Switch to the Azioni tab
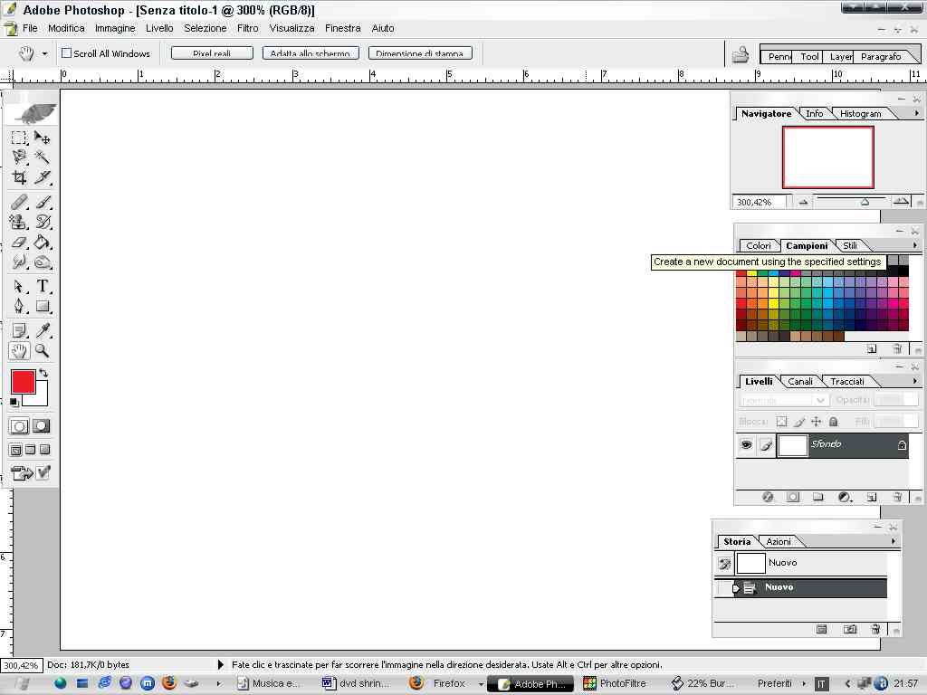This screenshot has width=927, height=695. pos(778,541)
